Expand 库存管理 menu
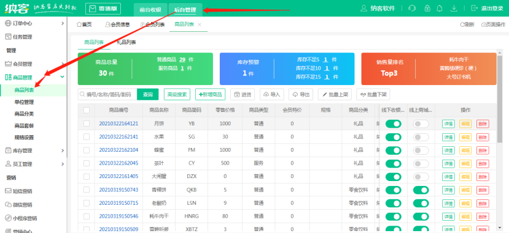The height and width of the screenshot is (233, 509). click(x=33, y=150)
